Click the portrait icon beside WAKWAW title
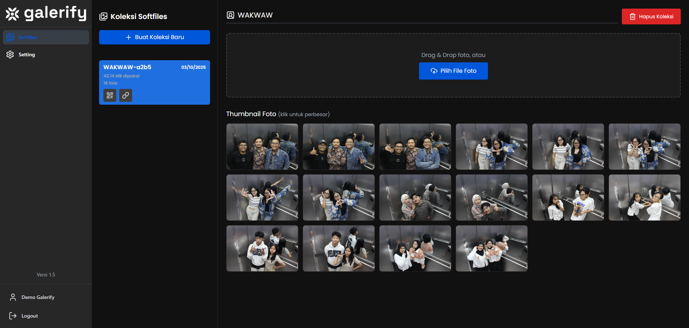Viewport: 689px width, 328px height. pos(231,15)
